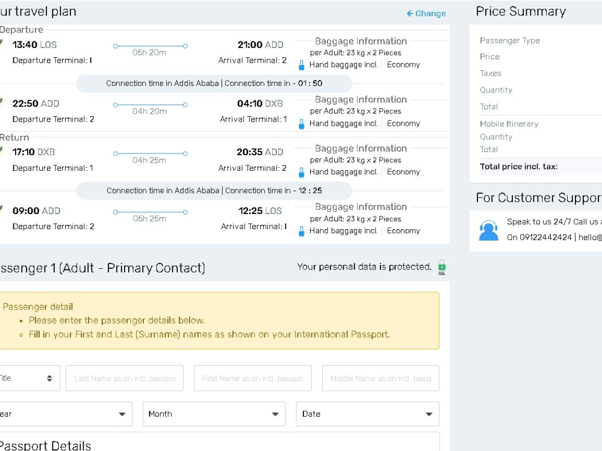602x451 pixels.
Task: Click the Last Name passport input field
Action: click(125, 378)
